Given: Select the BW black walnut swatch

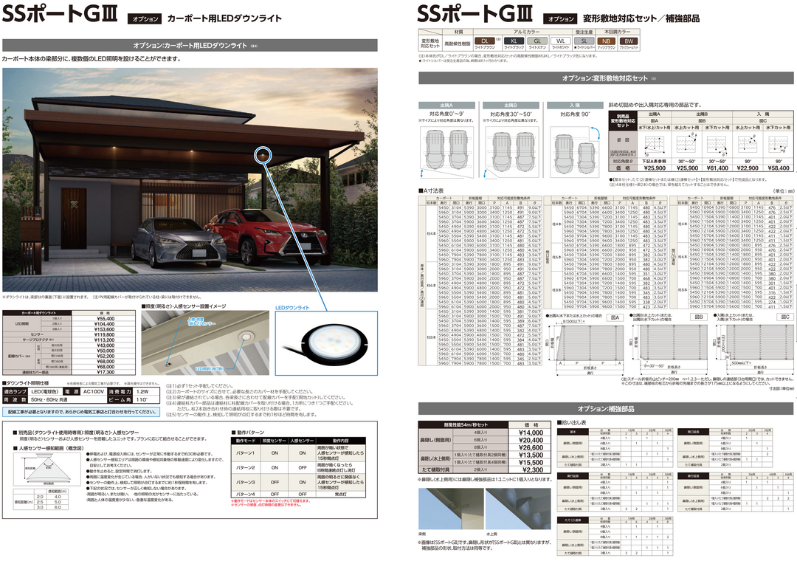Looking at the screenshot, I should pyautogui.click(x=629, y=41).
